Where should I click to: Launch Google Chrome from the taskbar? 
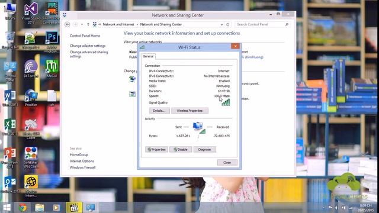click(x=23, y=208)
